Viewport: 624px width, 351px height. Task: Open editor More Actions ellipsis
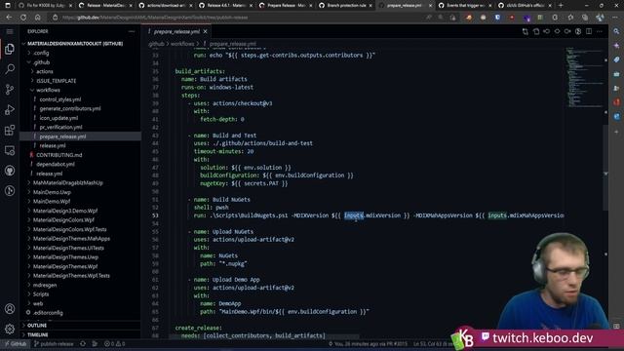pyautogui.click(x=600, y=31)
